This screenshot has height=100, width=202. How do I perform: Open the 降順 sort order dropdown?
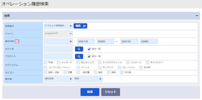[88, 79]
